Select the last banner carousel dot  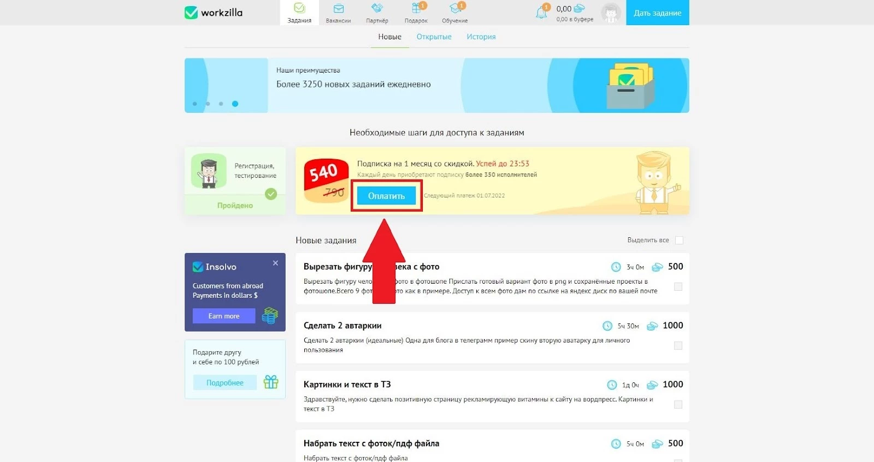235,104
